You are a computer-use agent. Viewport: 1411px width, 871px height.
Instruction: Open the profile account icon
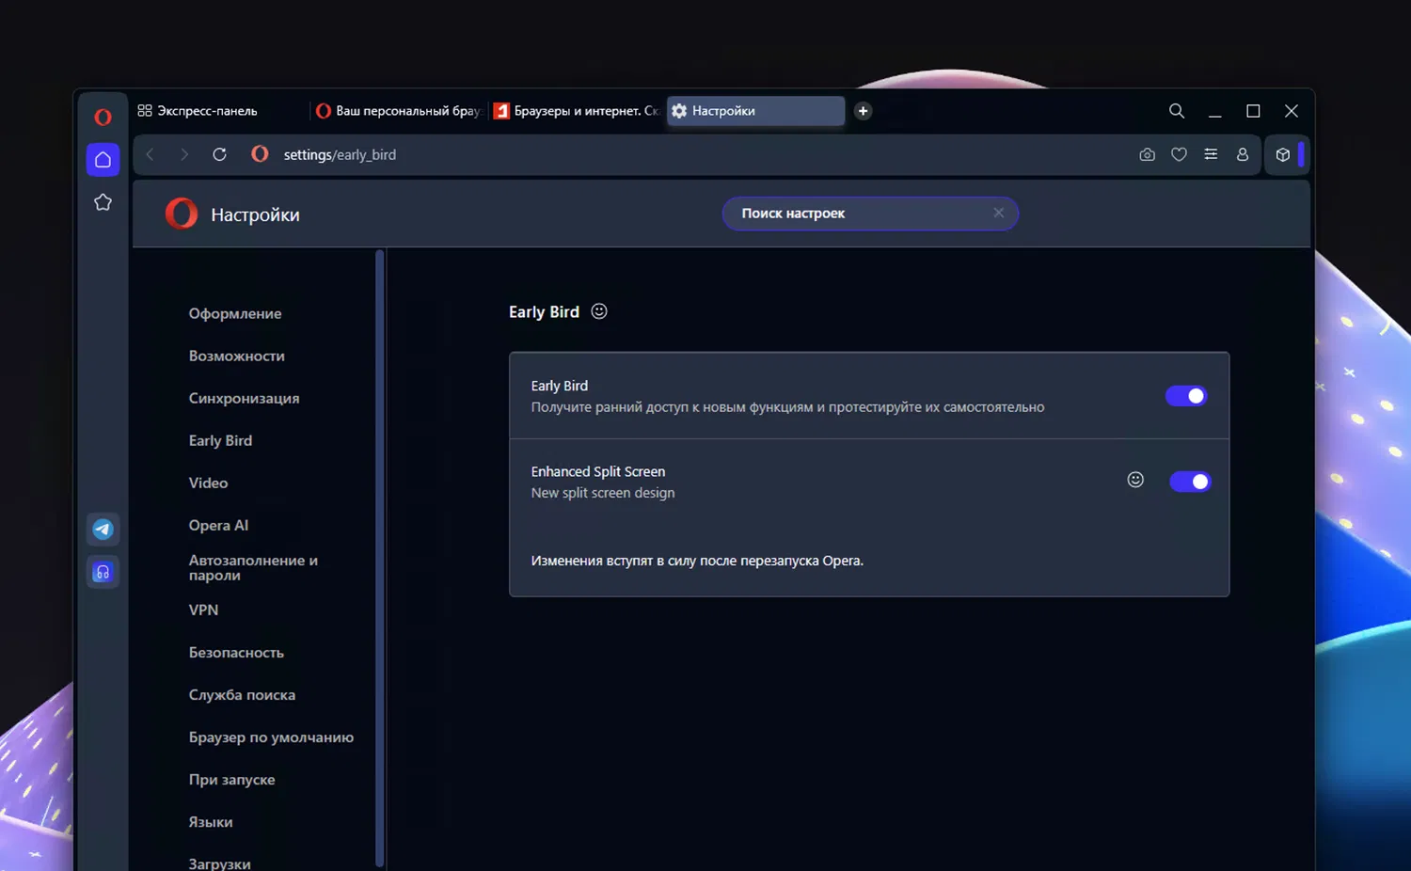(x=1243, y=154)
